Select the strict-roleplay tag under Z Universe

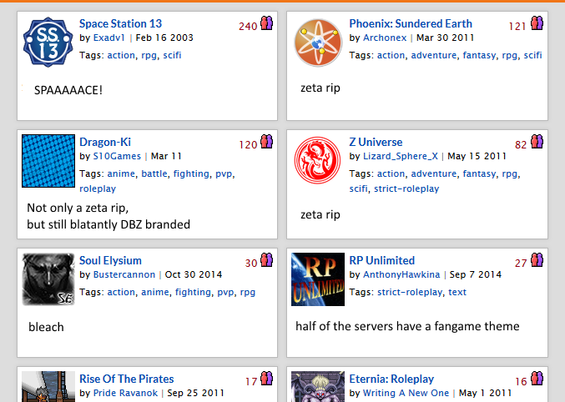click(x=406, y=188)
